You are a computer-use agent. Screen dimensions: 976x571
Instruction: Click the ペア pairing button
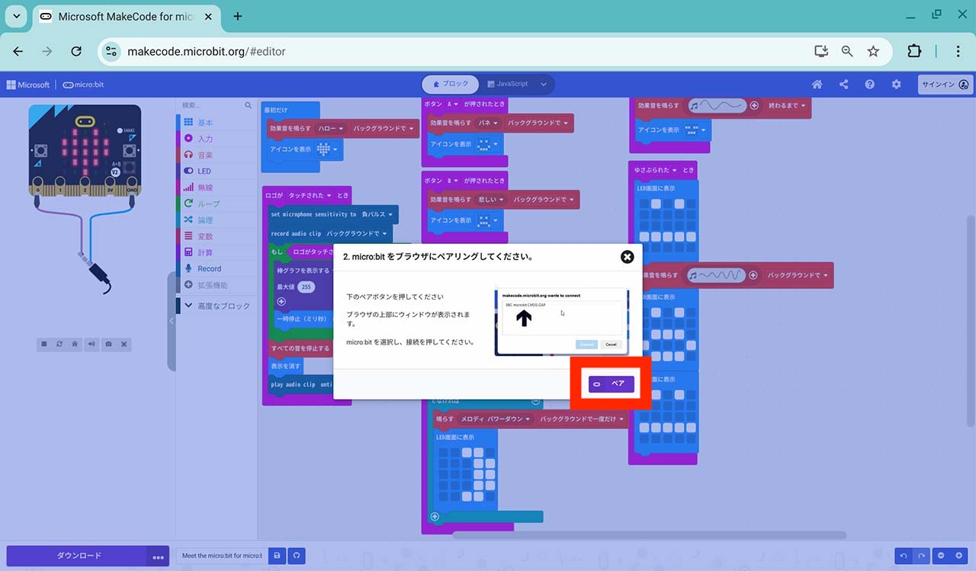click(x=611, y=384)
